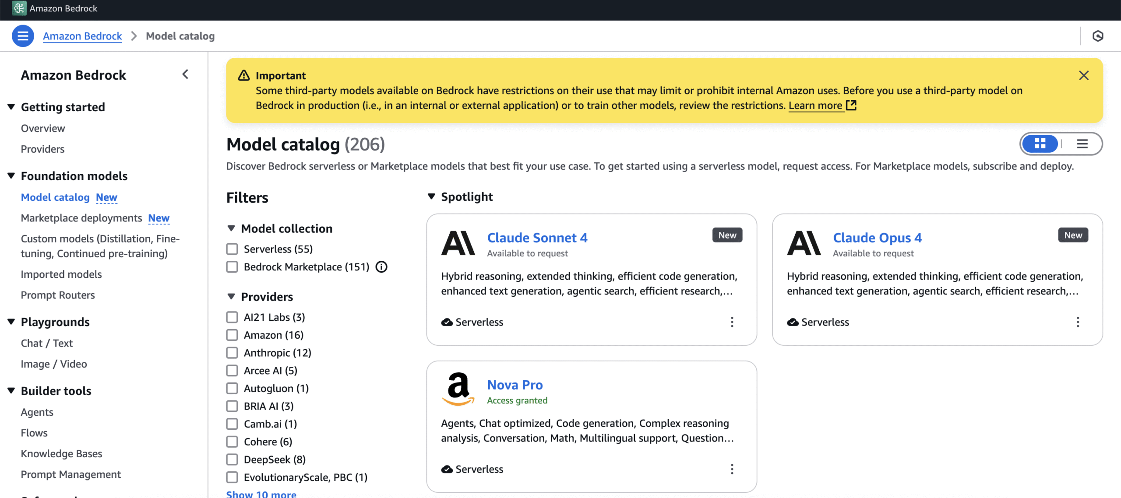Open Claude Sonnet 4 options menu

tap(732, 322)
